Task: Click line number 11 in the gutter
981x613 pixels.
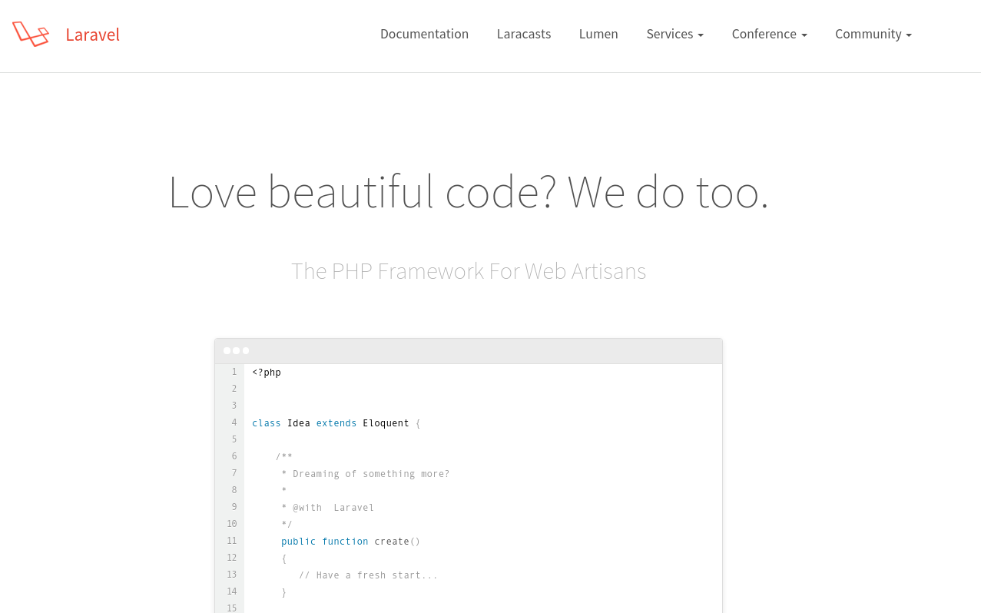Action: [x=231, y=541]
